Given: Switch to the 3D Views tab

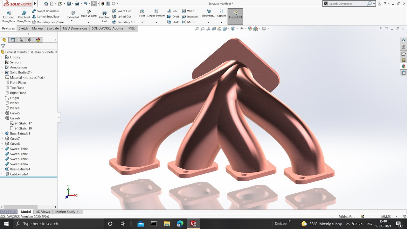Looking at the screenshot, I should tap(43, 212).
